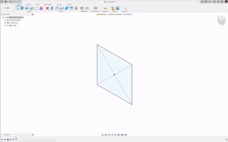The image size is (228, 142).
Task: Go to timeline start
Action: pos(2,139)
